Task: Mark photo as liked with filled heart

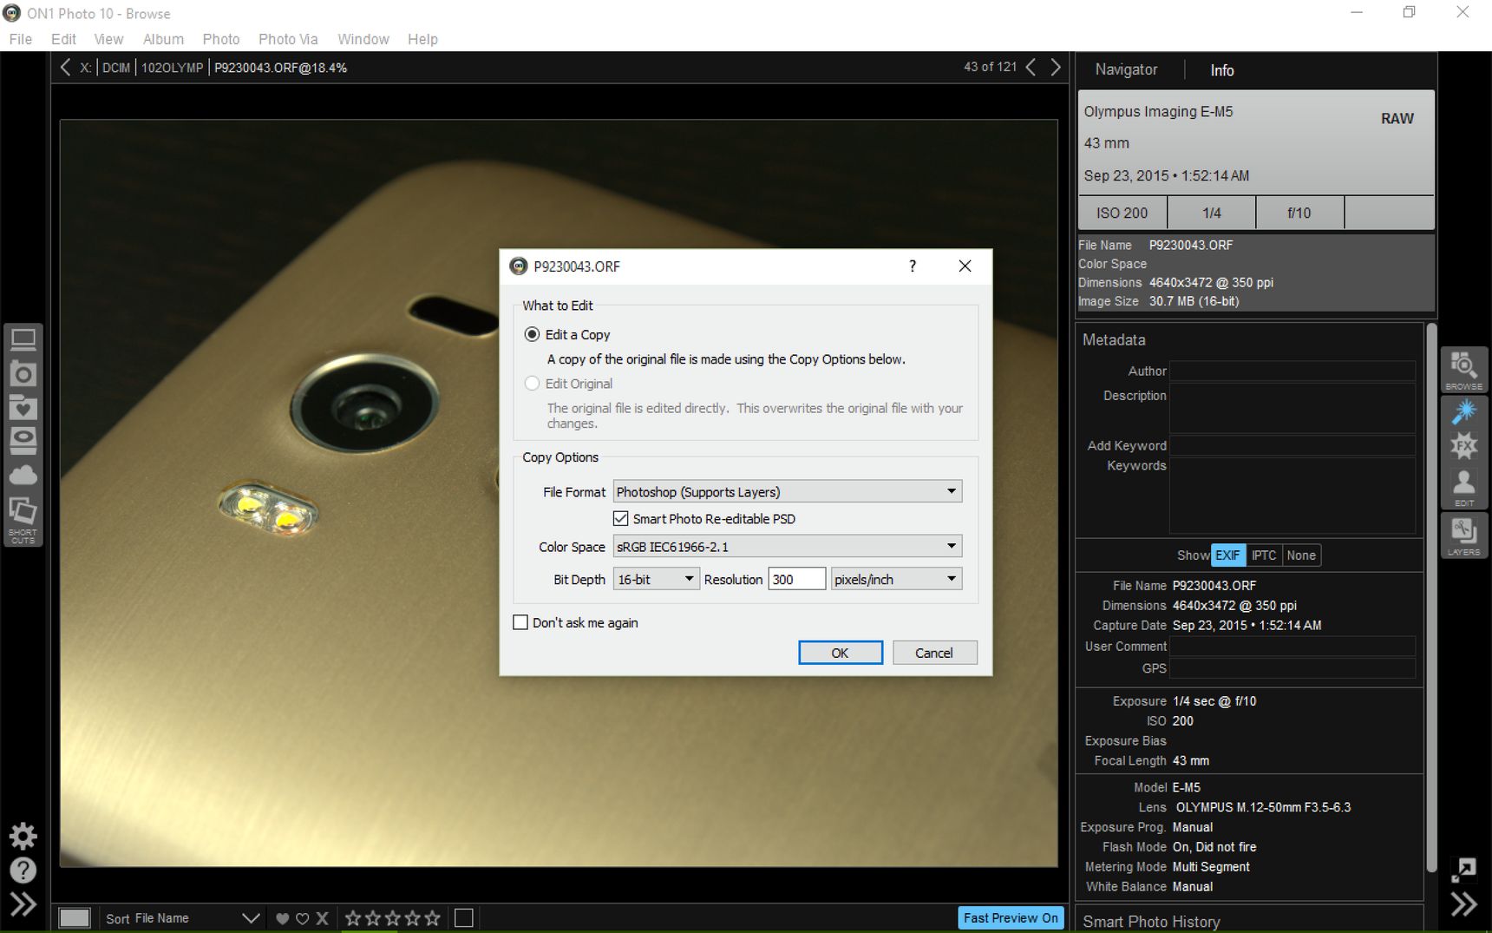Action: coord(282,918)
